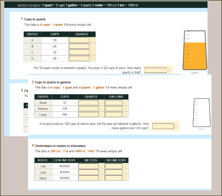Click the '400000' centimeters cell
The width and height of the screenshot is (222, 196).
[65, 166]
